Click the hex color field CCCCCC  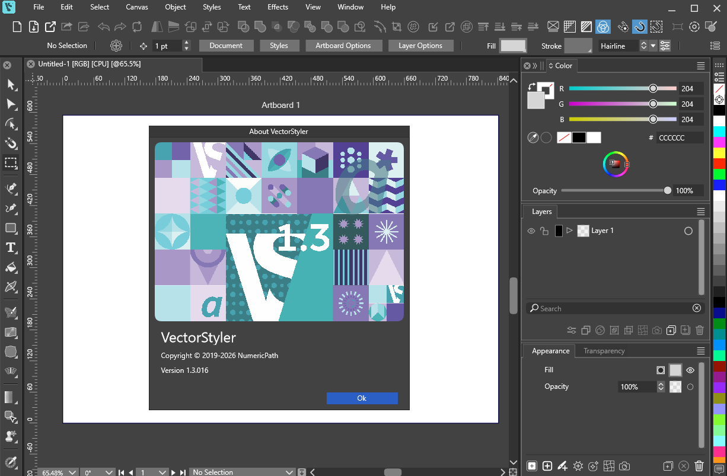click(x=680, y=138)
